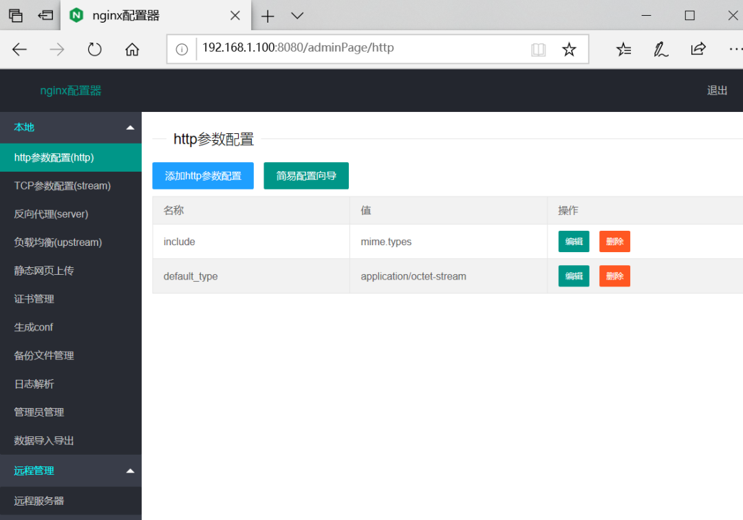Image resolution: width=743 pixels, height=520 pixels.
Task: Click 删除 for include row
Action: tap(614, 241)
